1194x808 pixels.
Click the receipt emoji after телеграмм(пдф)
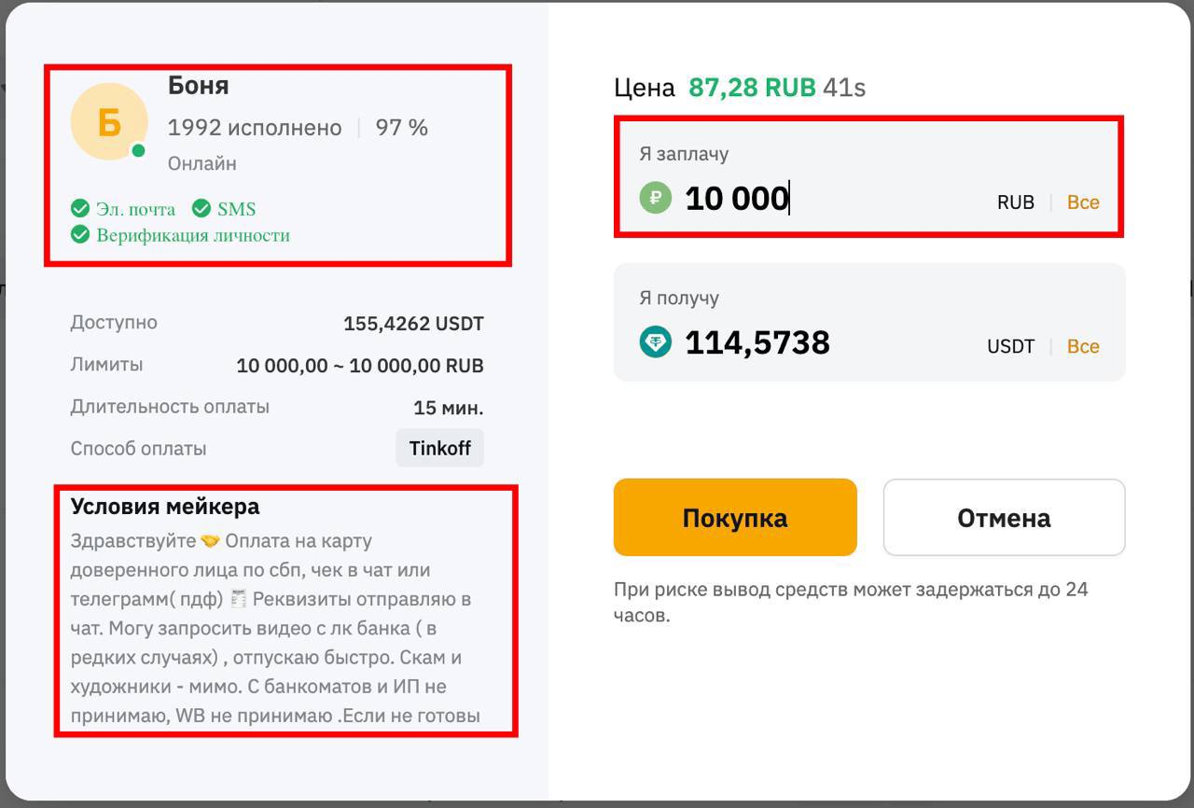pos(238,599)
